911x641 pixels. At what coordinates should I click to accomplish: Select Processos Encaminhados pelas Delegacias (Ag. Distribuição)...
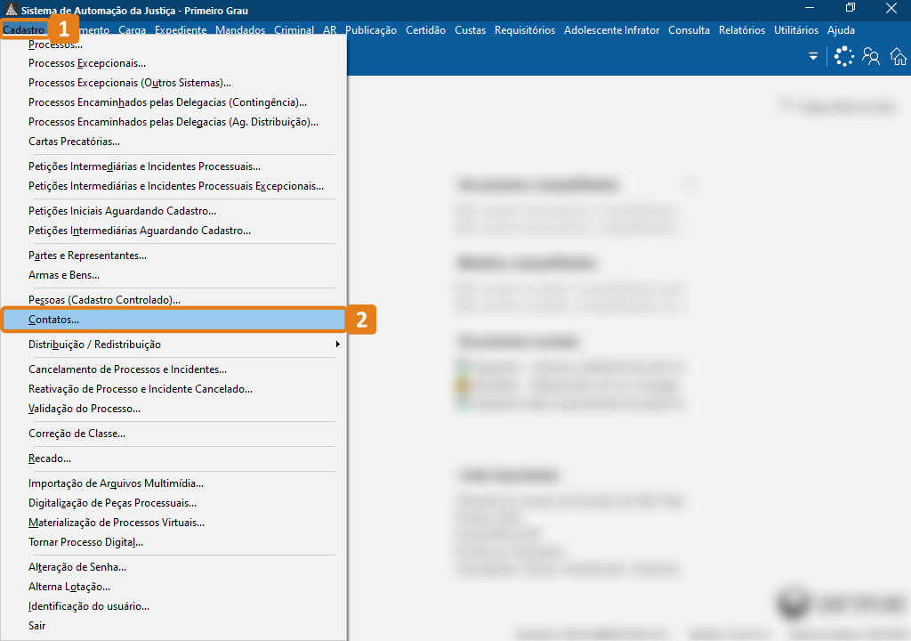(x=173, y=122)
